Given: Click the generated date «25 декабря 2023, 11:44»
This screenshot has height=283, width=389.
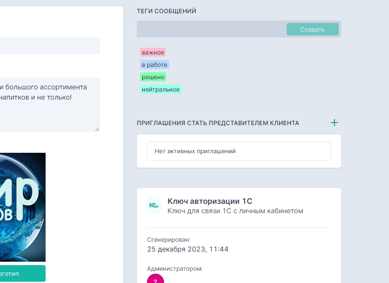Looking at the screenshot, I should (187, 249).
